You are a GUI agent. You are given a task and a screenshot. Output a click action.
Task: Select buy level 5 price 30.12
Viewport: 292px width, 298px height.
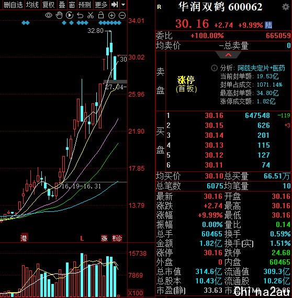[214, 155]
